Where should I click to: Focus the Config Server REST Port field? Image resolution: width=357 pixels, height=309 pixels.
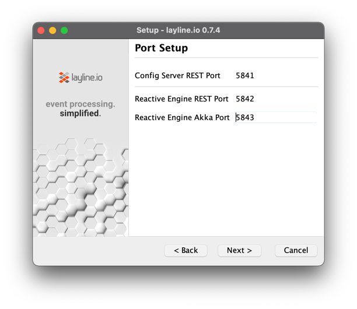pos(275,76)
